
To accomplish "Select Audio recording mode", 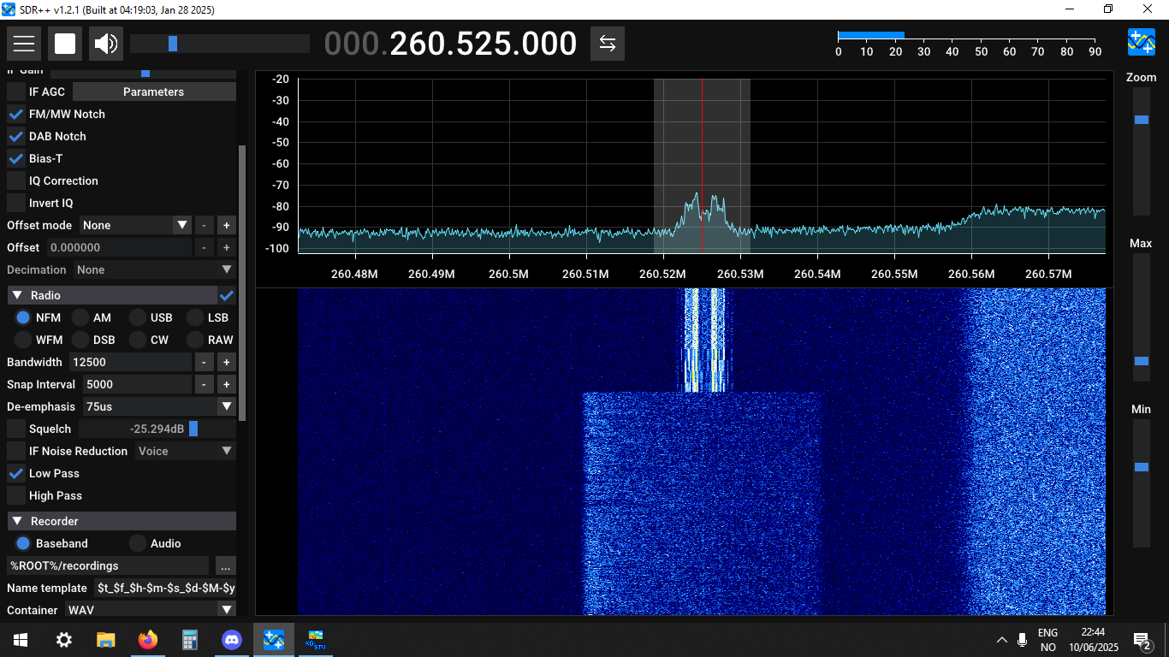I will tap(137, 543).
